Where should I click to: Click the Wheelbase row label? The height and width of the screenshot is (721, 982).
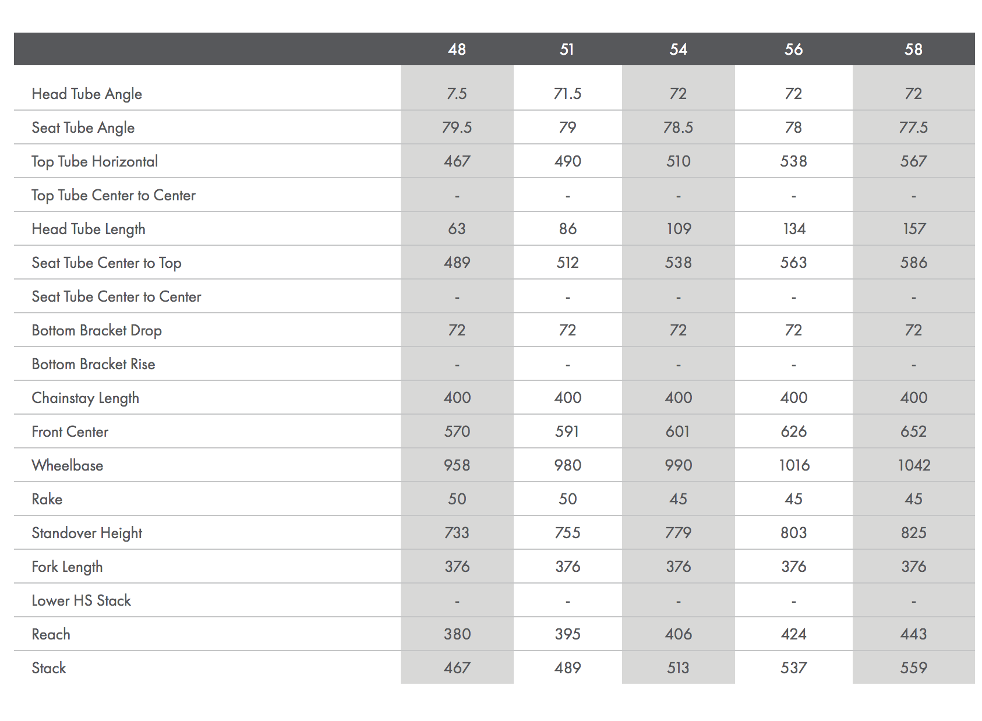(67, 465)
